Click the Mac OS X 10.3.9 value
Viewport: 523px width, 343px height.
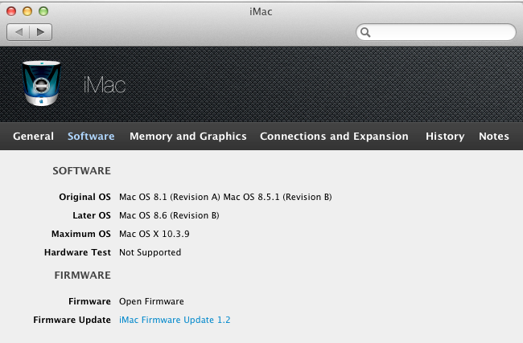point(154,234)
